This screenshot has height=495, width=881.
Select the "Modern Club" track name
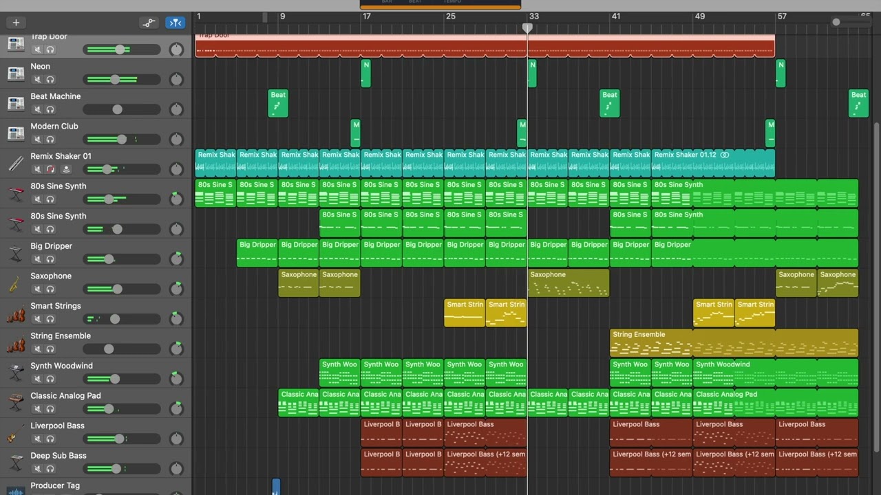tap(54, 126)
